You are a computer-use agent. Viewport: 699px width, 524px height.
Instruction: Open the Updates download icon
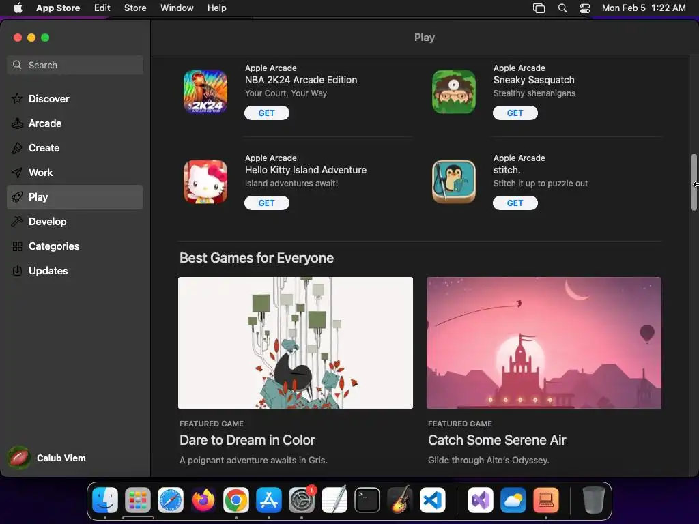pos(17,270)
